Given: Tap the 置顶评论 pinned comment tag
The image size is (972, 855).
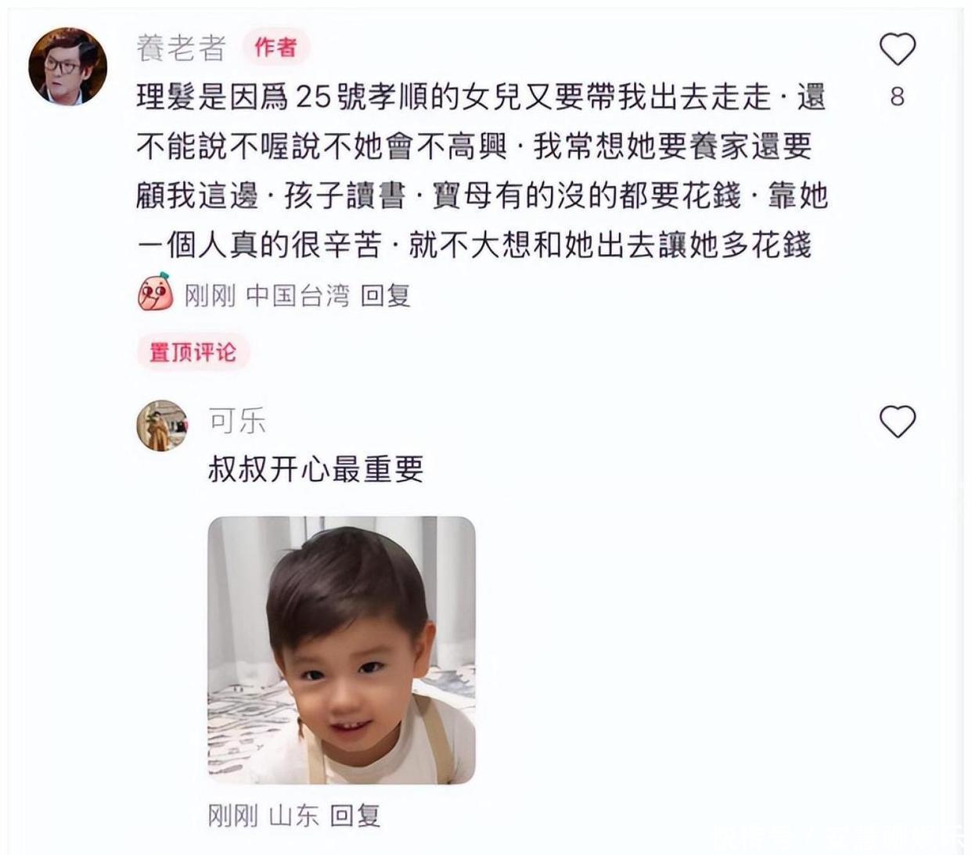Looking at the screenshot, I should pyautogui.click(x=193, y=351).
